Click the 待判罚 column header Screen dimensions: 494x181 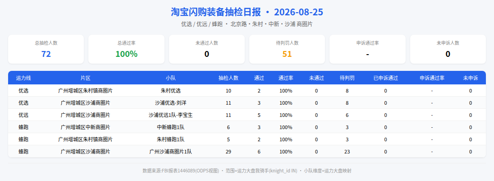tap(347, 78)
